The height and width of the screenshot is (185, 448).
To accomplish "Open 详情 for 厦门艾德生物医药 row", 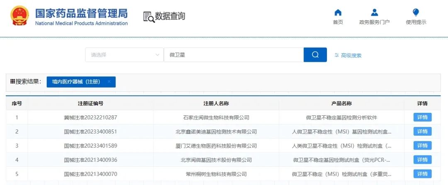I will (x=422, y=146).
